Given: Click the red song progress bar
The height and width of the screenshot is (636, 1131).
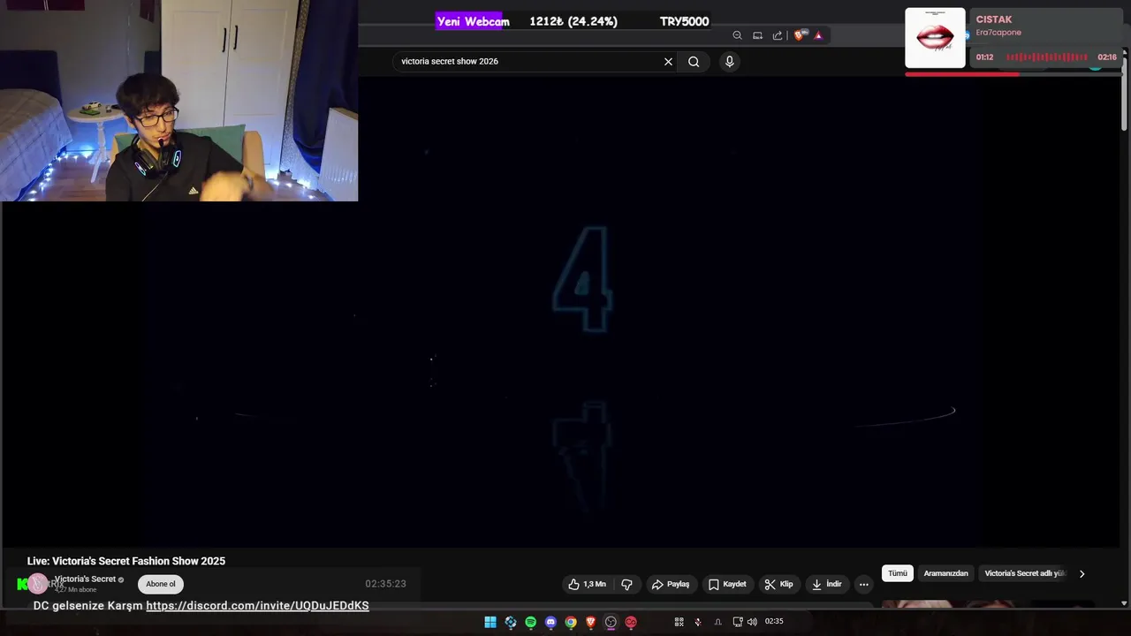Looking at the screenshot, I should 1013,74.
